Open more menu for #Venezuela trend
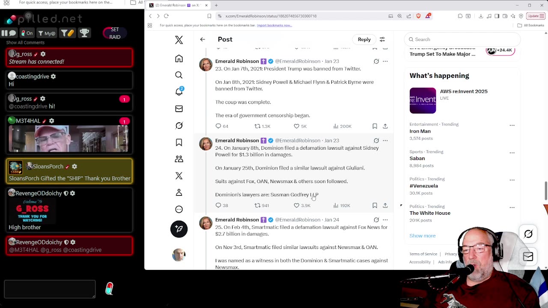548x308 pixels. coord(512,180)
